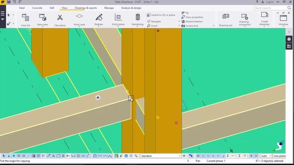Switch to the Concrete tab
This screenshot has height=165, width=294.
tap(37, 8)
